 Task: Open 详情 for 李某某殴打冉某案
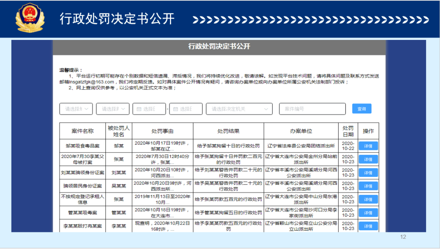[368, 226]
